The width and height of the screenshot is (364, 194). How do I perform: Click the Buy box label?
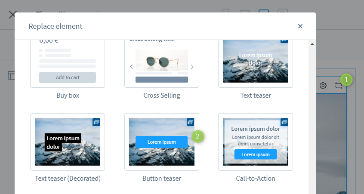(x=68, y=95)
